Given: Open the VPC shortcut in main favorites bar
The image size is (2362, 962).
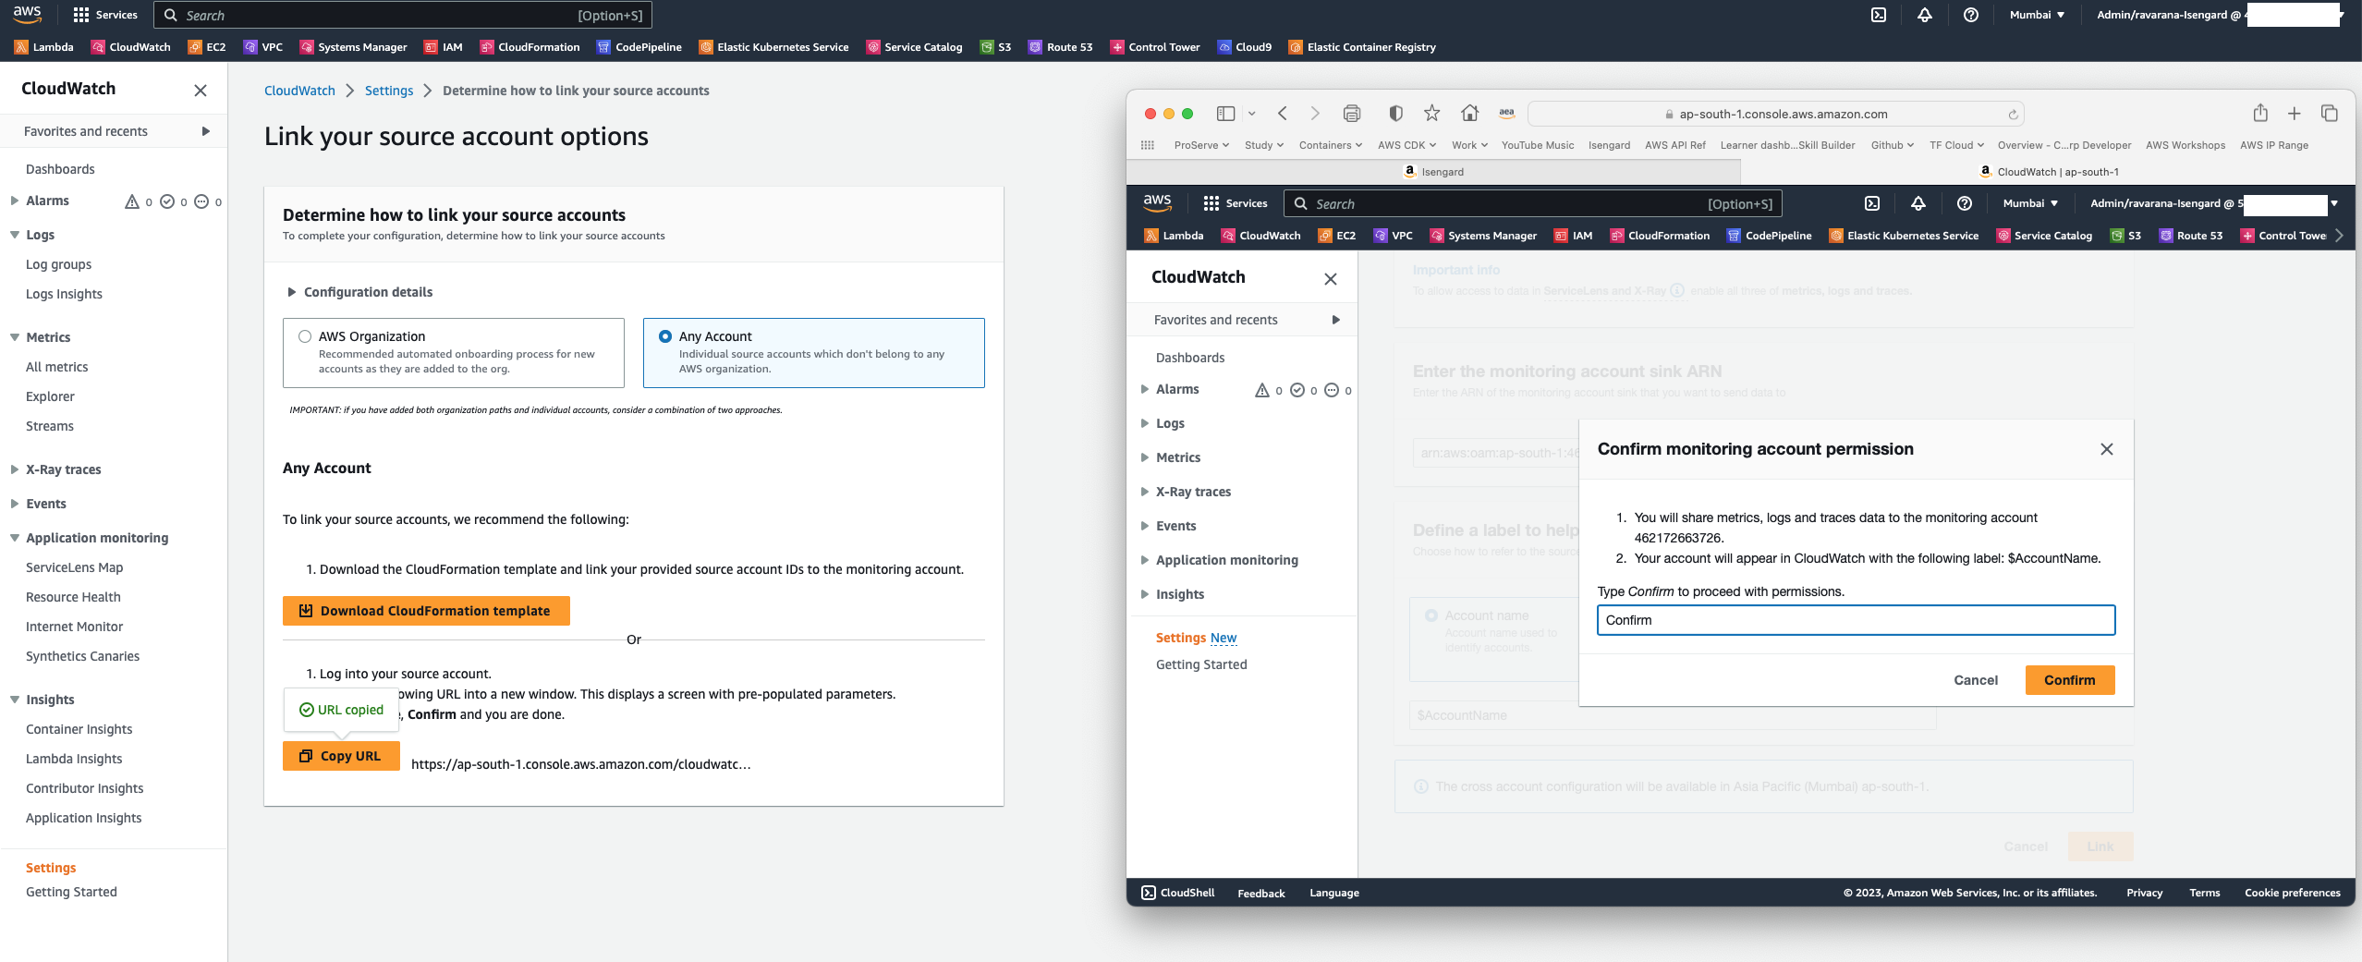Looking at the screenshot, I should 263,47.
